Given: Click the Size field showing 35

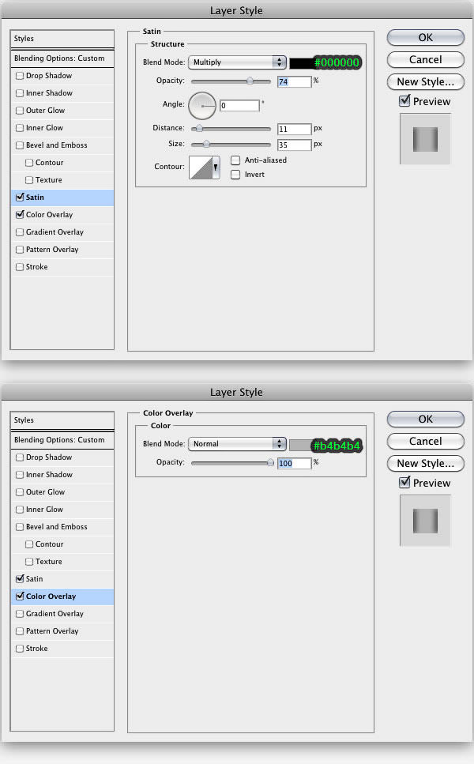Looking at the screenshot, I should click(x=294, y=145).
